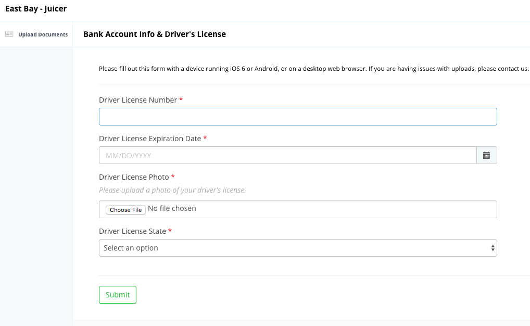This screenshot has width=530, height=326.
Task: Click Choose File for license photo
Action: pyautogui.click(x=126, y=210)
